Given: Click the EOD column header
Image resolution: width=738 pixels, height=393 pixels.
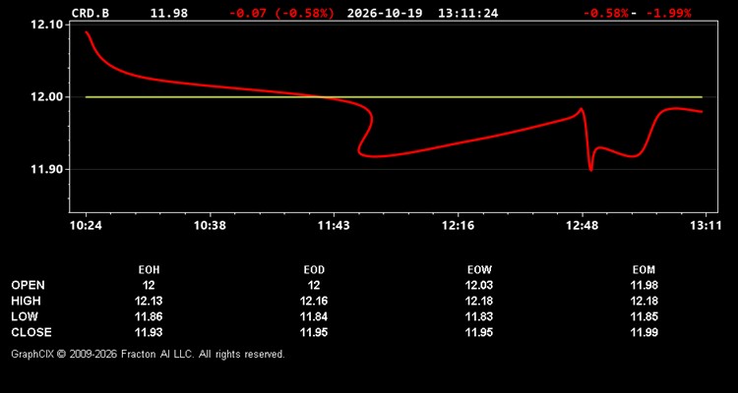Looking at the screenshot, I should pyautogui.click(x=314, y=270).
